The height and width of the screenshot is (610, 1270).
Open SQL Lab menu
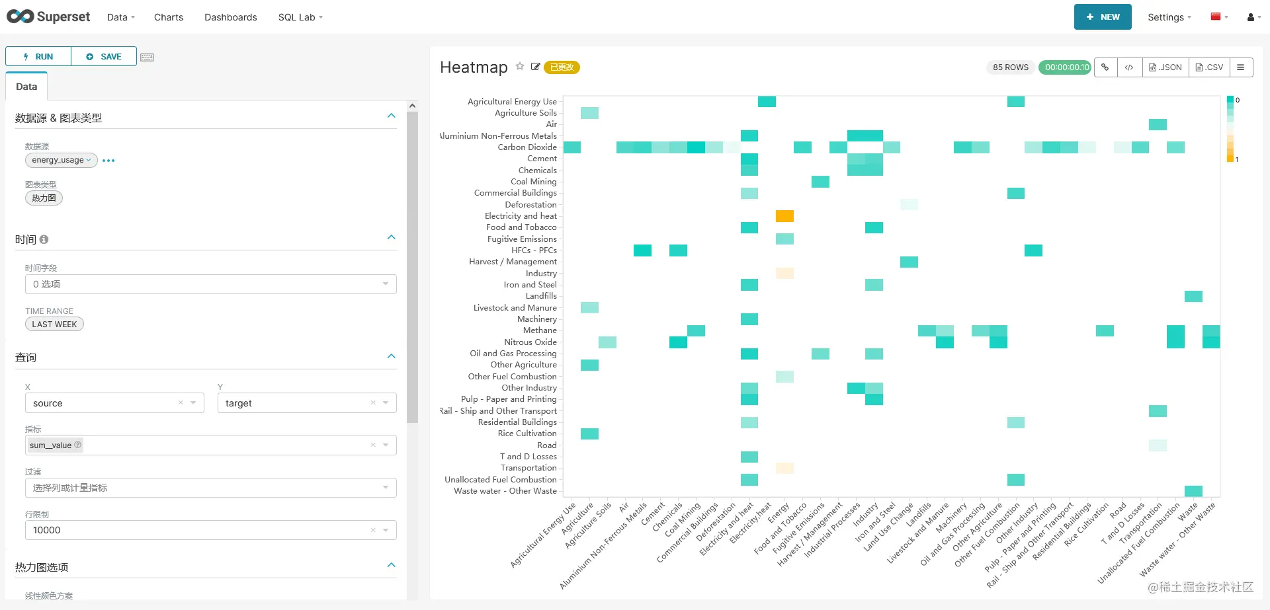point(300,17)
